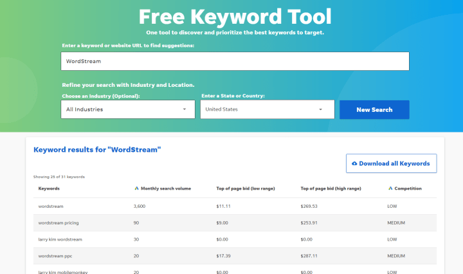Click the $287.11 high bid value
Image resolution: width=463 pixels, height=274 pixels.
[309, 256]
